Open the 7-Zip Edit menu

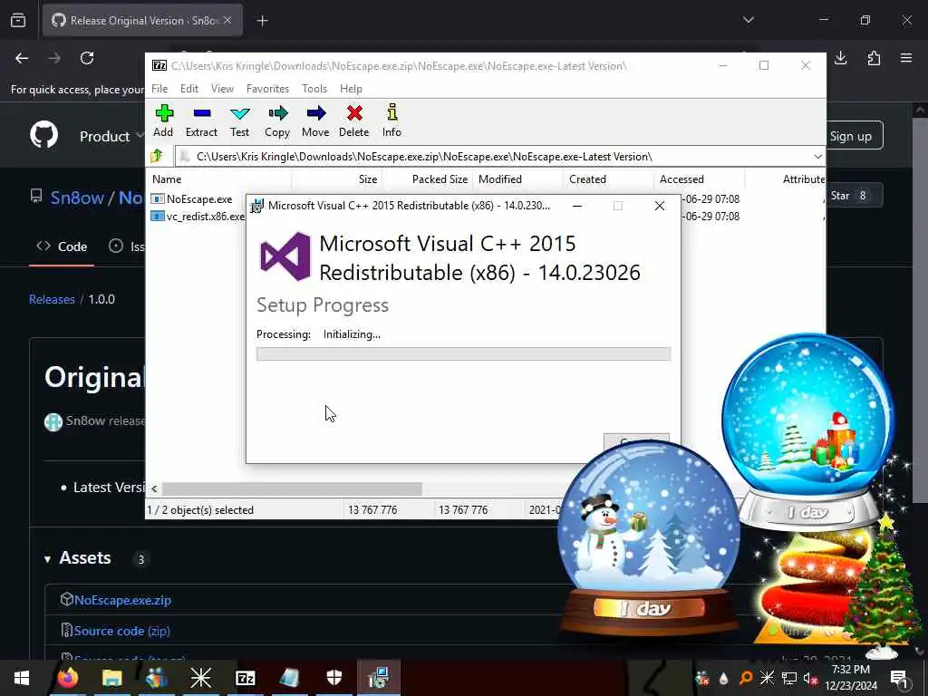click(189, 89)
